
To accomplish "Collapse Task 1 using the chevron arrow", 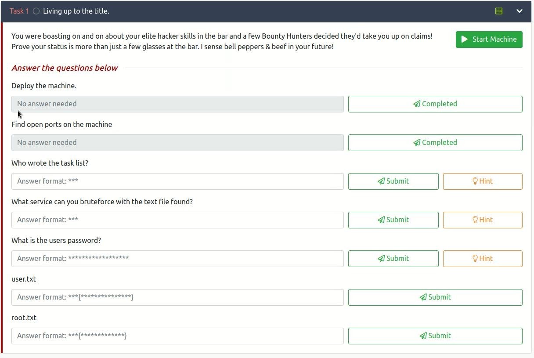I will tap(519, 11).
